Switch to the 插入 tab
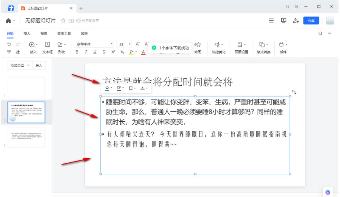 pos(27,34)
